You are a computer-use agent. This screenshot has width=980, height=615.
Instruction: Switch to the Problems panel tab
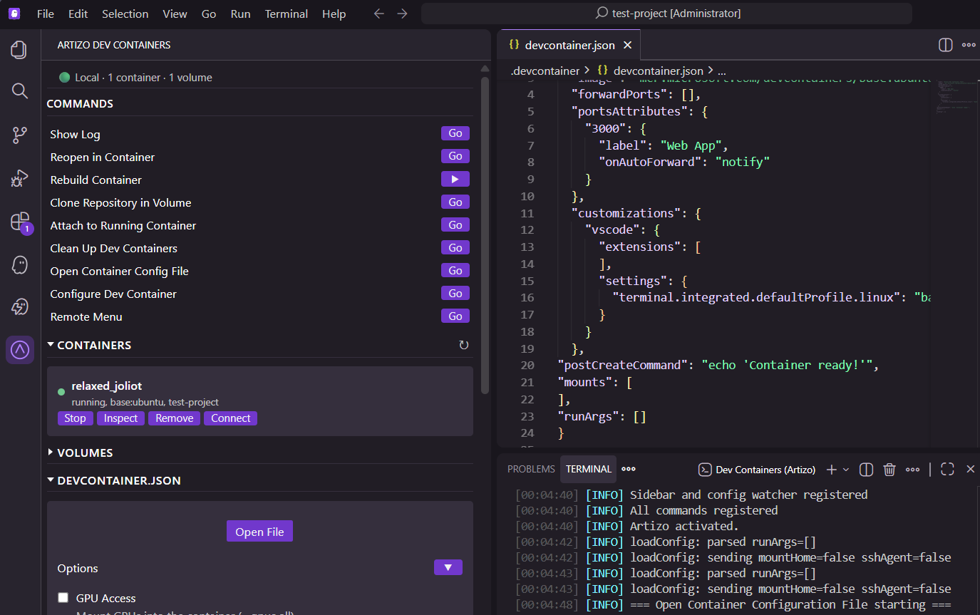coord(531,469)
